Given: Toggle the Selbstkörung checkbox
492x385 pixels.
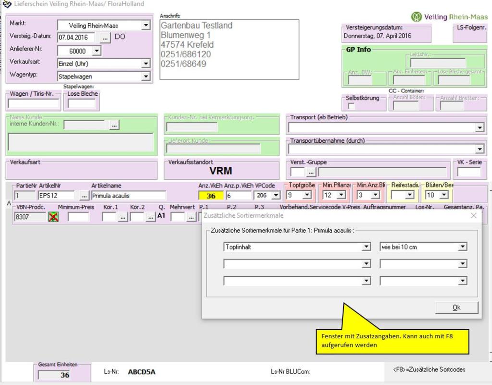Looking at the screenshot, I should [x=351, y=106].
